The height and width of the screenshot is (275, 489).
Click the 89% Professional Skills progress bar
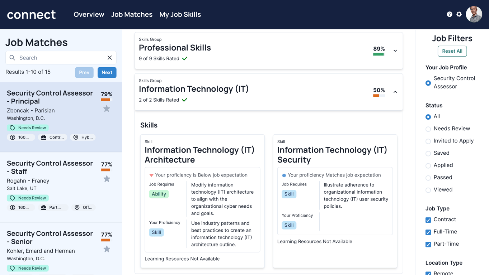(378, 54)
